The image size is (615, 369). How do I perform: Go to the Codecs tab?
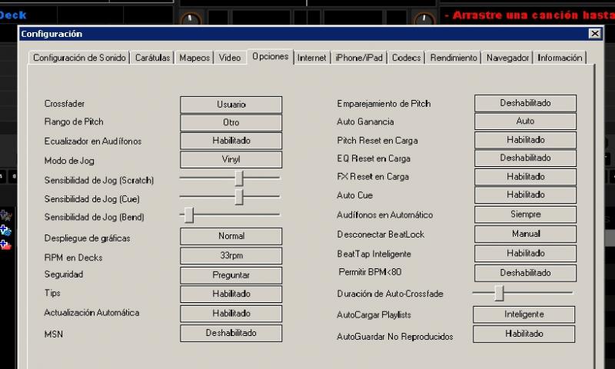click(406, 58)
